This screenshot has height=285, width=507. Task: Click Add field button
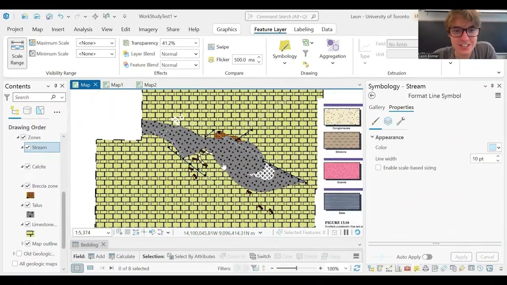tap(96, 256)
